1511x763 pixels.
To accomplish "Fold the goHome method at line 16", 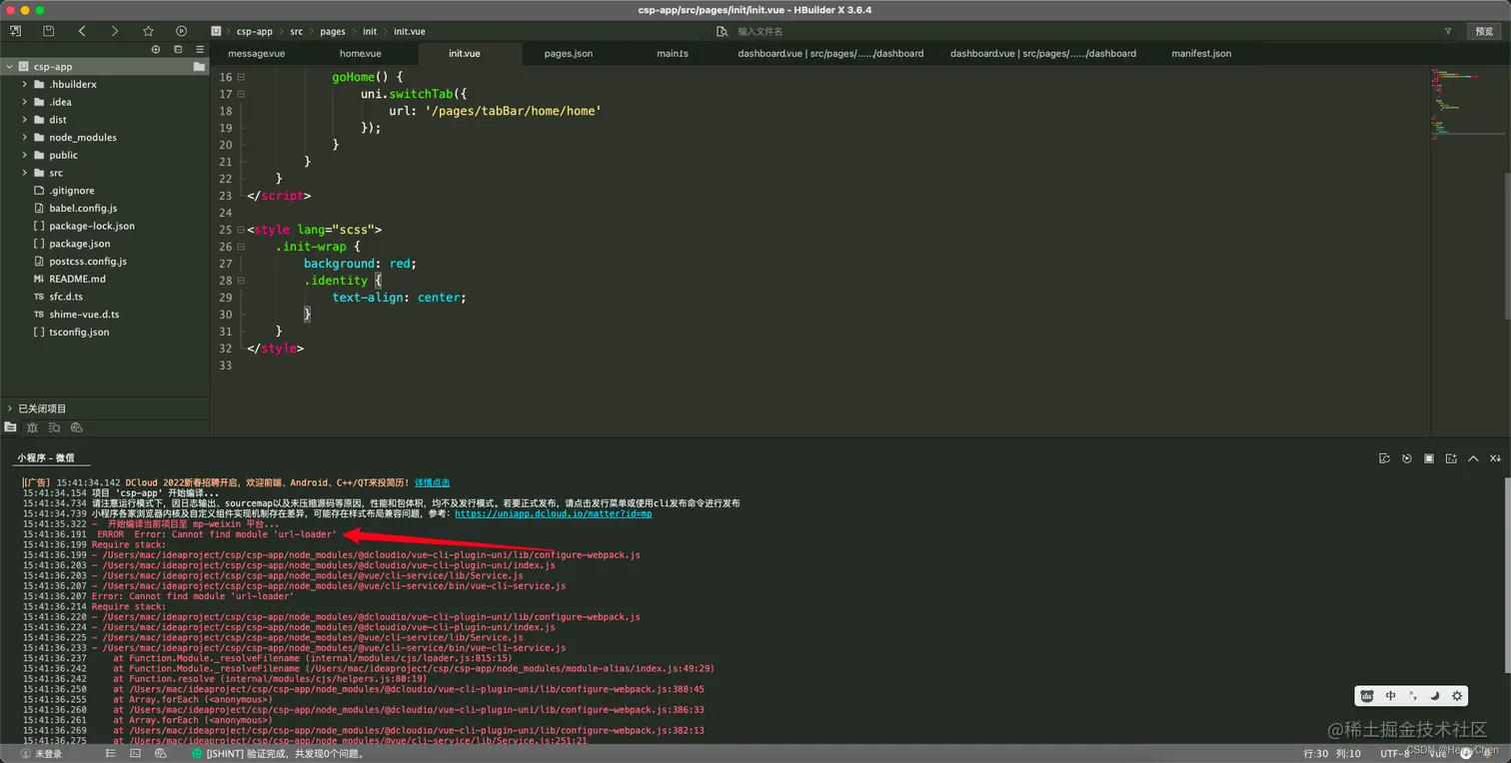I will pyautogui.click(x=241, y=77).
